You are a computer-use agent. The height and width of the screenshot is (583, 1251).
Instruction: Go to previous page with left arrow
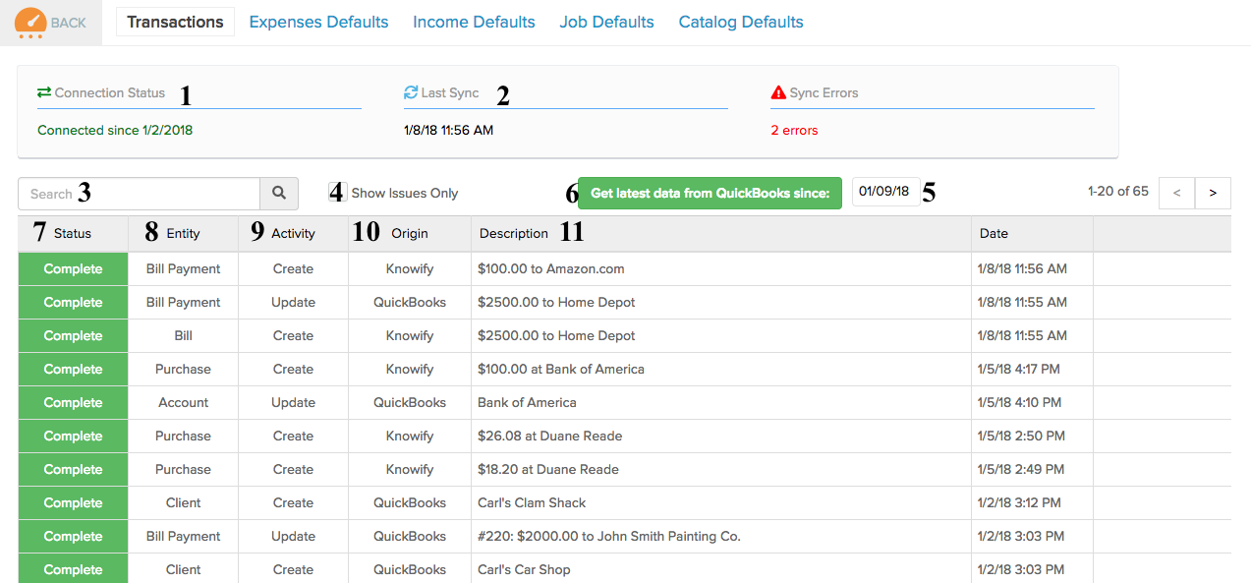pyautogui.click(x=1176, y=193)
